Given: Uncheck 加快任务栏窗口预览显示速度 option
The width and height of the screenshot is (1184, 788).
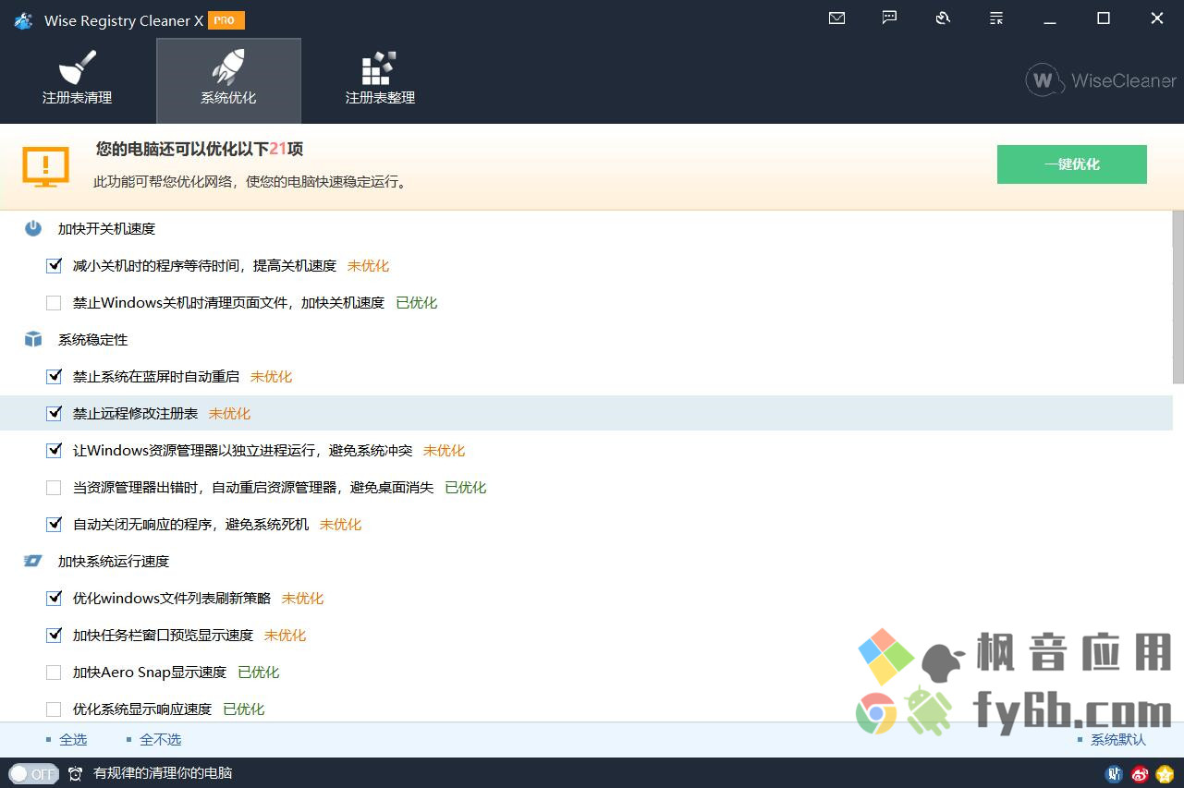Looking at the screenshot, I should (54, 636).
